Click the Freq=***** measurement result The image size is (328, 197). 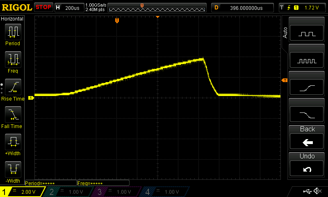(103, 183)
